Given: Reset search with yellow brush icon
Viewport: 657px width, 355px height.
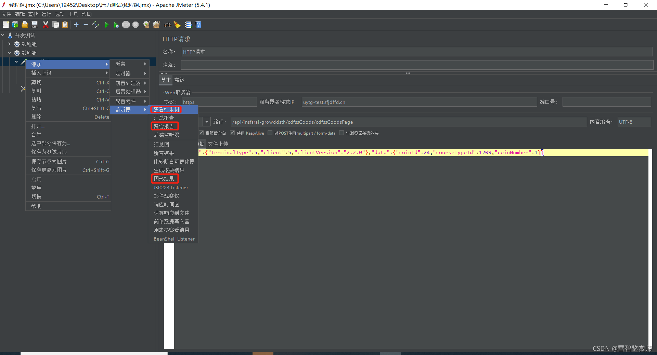Looking at the screenshot, I should coord(177,25).
